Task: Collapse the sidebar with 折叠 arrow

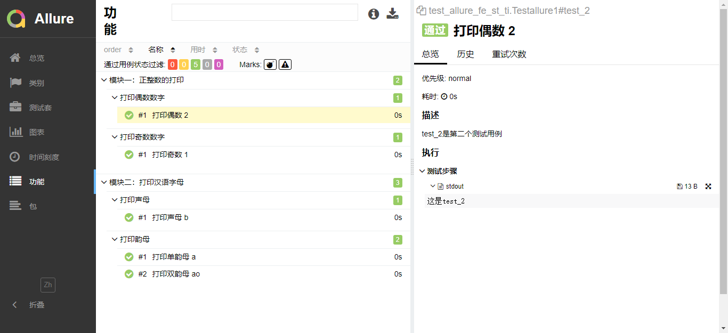Action: point(14,305)
